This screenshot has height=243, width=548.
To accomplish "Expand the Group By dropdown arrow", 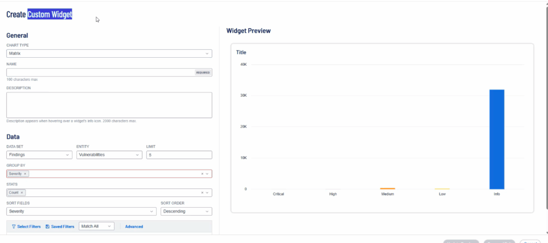I will pos(207,174).
